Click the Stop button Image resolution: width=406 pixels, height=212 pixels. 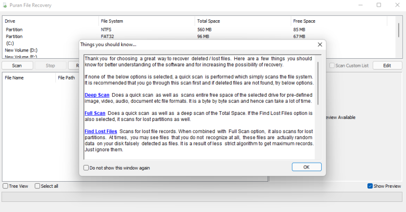tap(50, 66)
